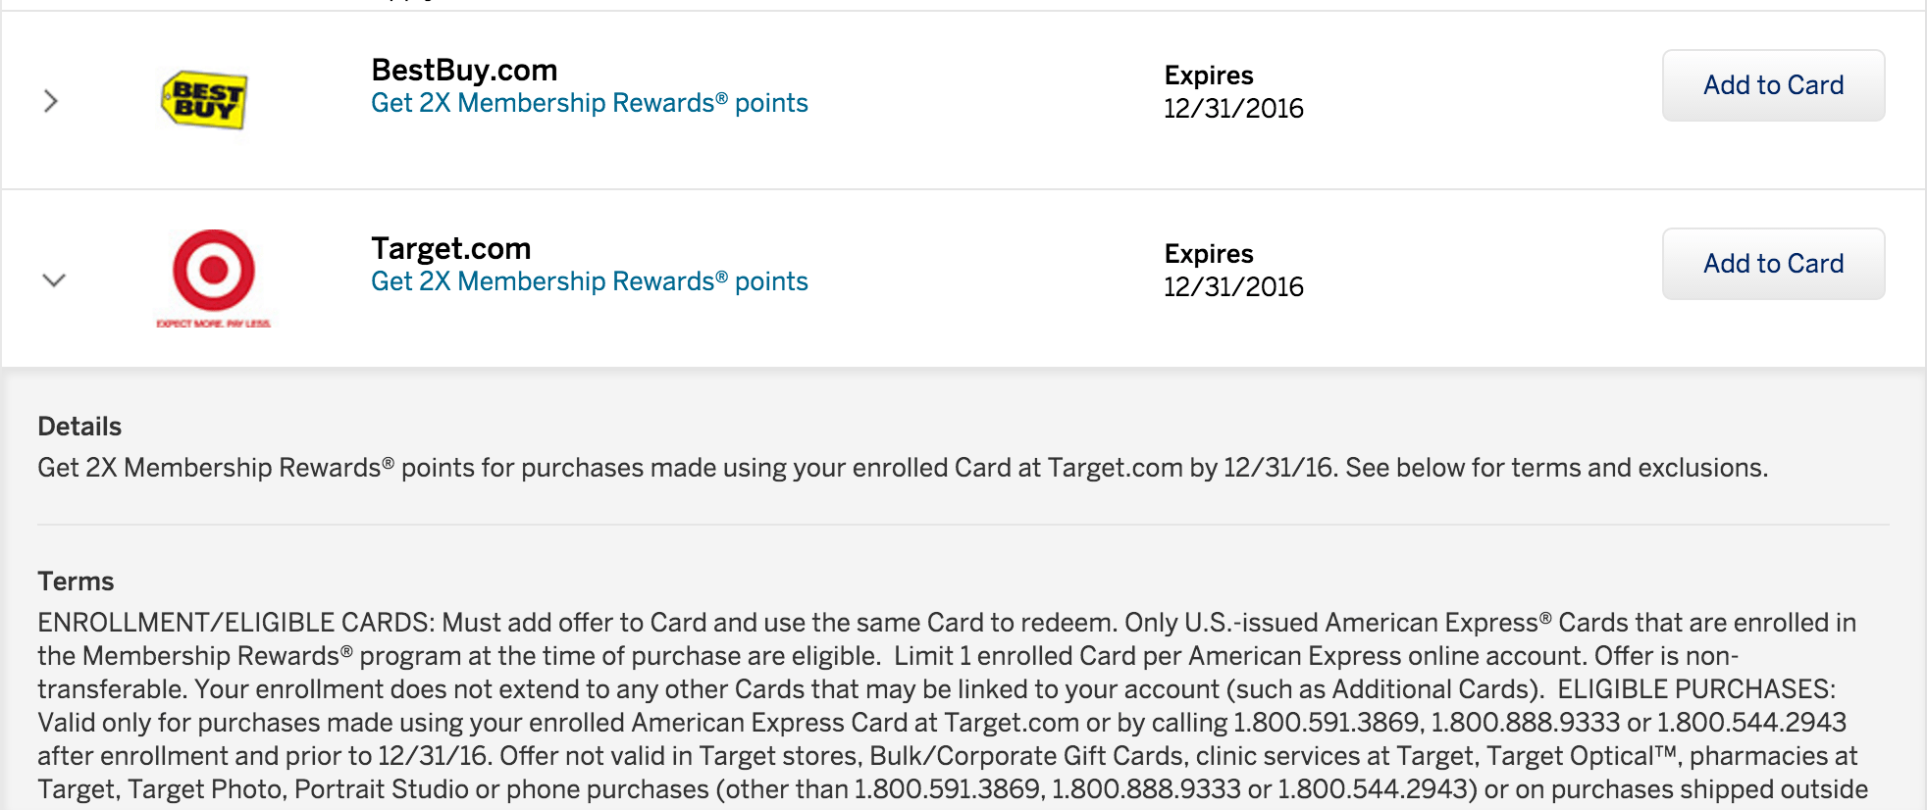The height and width of the screenshot is (810, 1927).
Task: Click the Target bullseye logo
Action: [x=214, y=270]
